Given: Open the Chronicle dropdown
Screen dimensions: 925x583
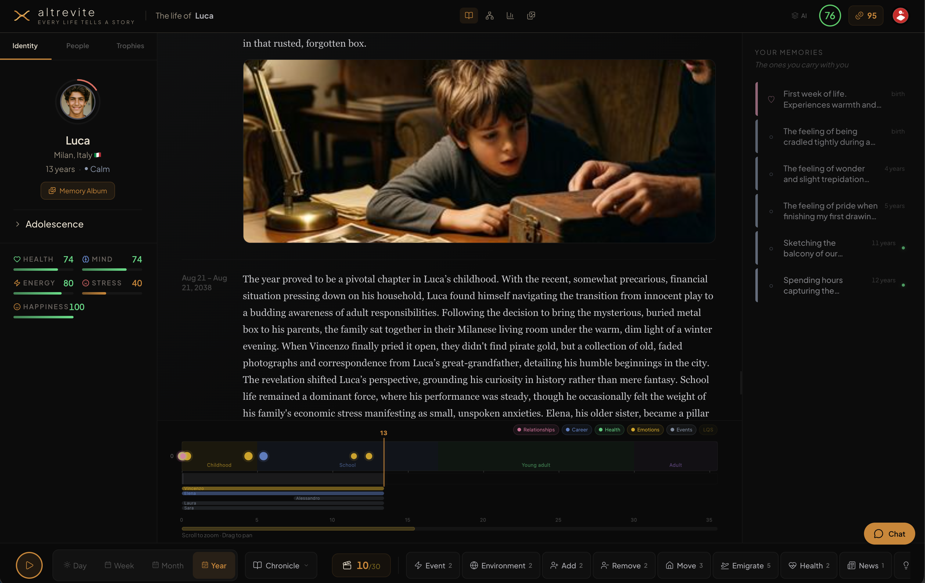Looking at the screenshot, I should (x=281, y=565).
